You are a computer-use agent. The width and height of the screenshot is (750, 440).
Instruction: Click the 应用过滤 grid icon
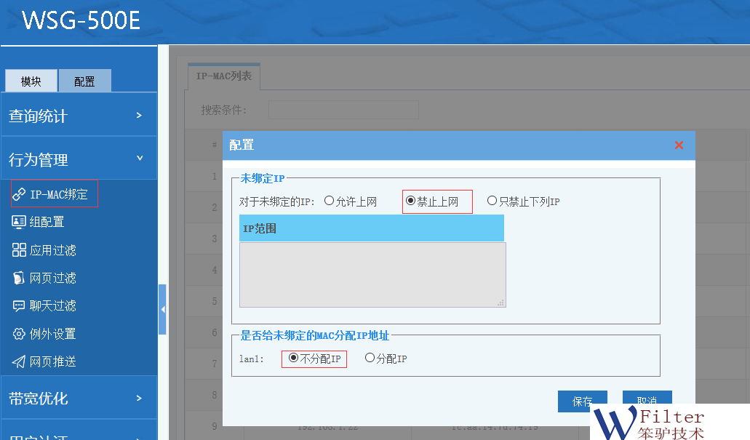pos(19,250)
